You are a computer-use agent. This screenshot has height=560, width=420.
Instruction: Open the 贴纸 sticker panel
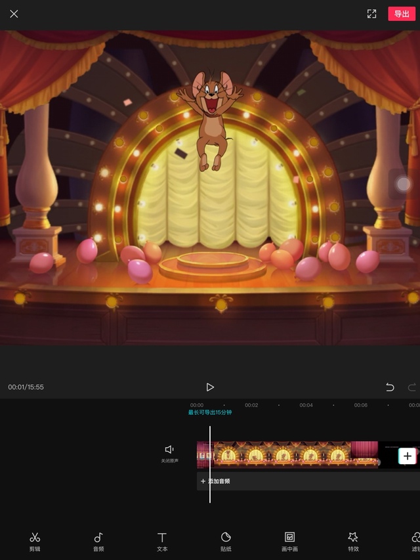coord(226,541)
